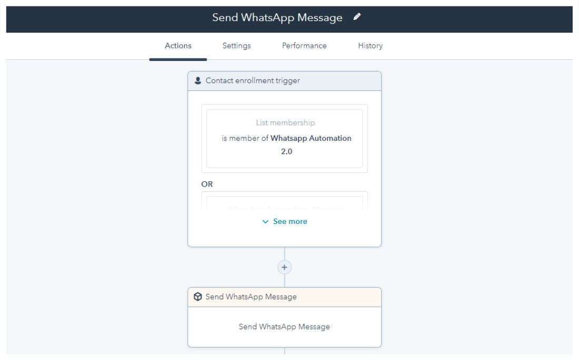Open the Contact enrollment trigger header
This screenshot has height=360, width=579.
pos(284,81)
